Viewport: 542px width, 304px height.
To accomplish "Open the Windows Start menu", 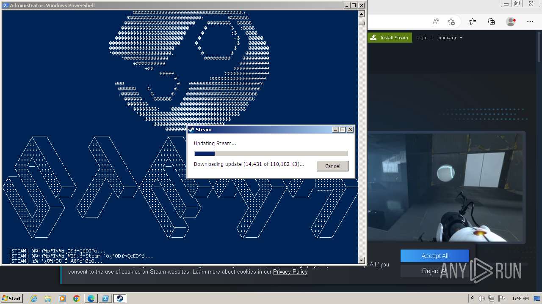I will pyautogui.click(x=11, y=298).
